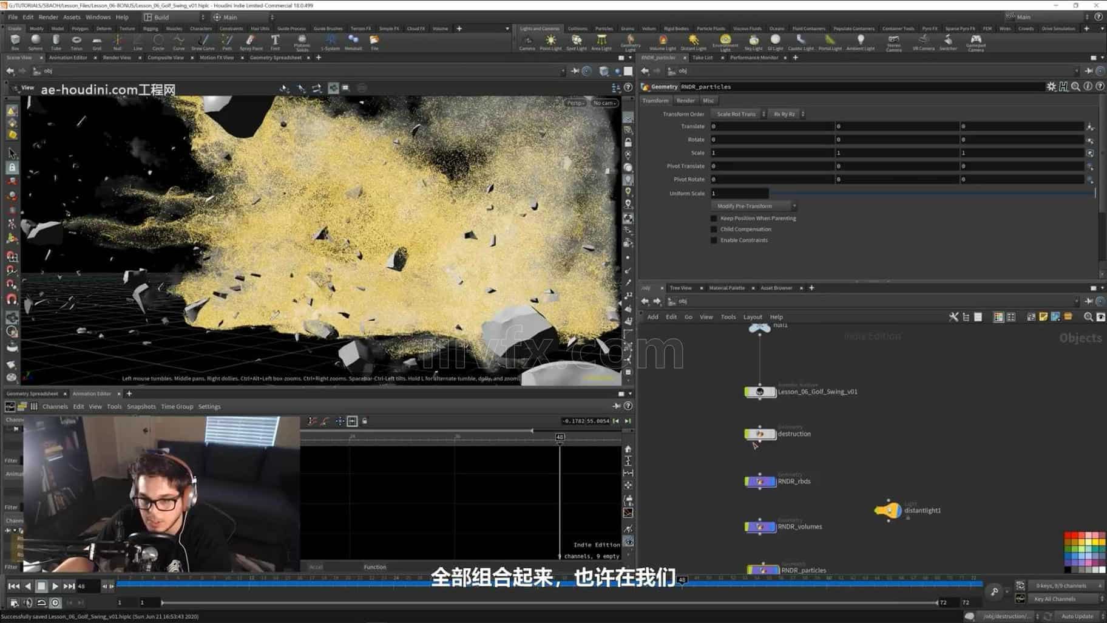Switch to the Material Palette tab

coord(726,288)
